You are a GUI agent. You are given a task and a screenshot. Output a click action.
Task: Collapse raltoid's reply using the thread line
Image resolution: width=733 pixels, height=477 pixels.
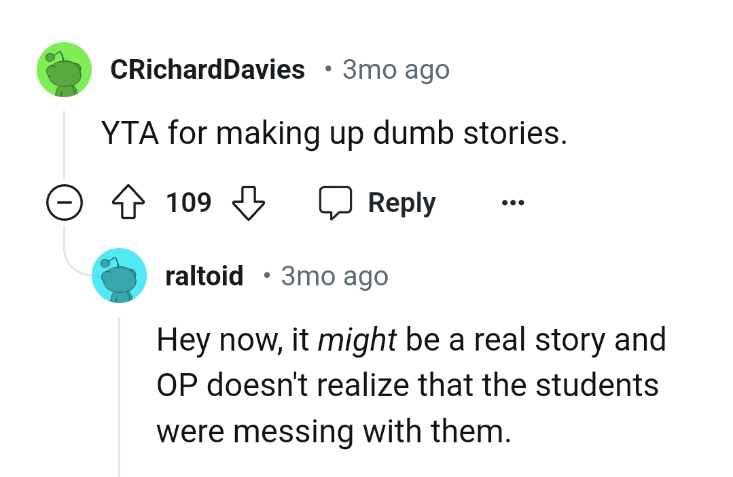(120, 394)
